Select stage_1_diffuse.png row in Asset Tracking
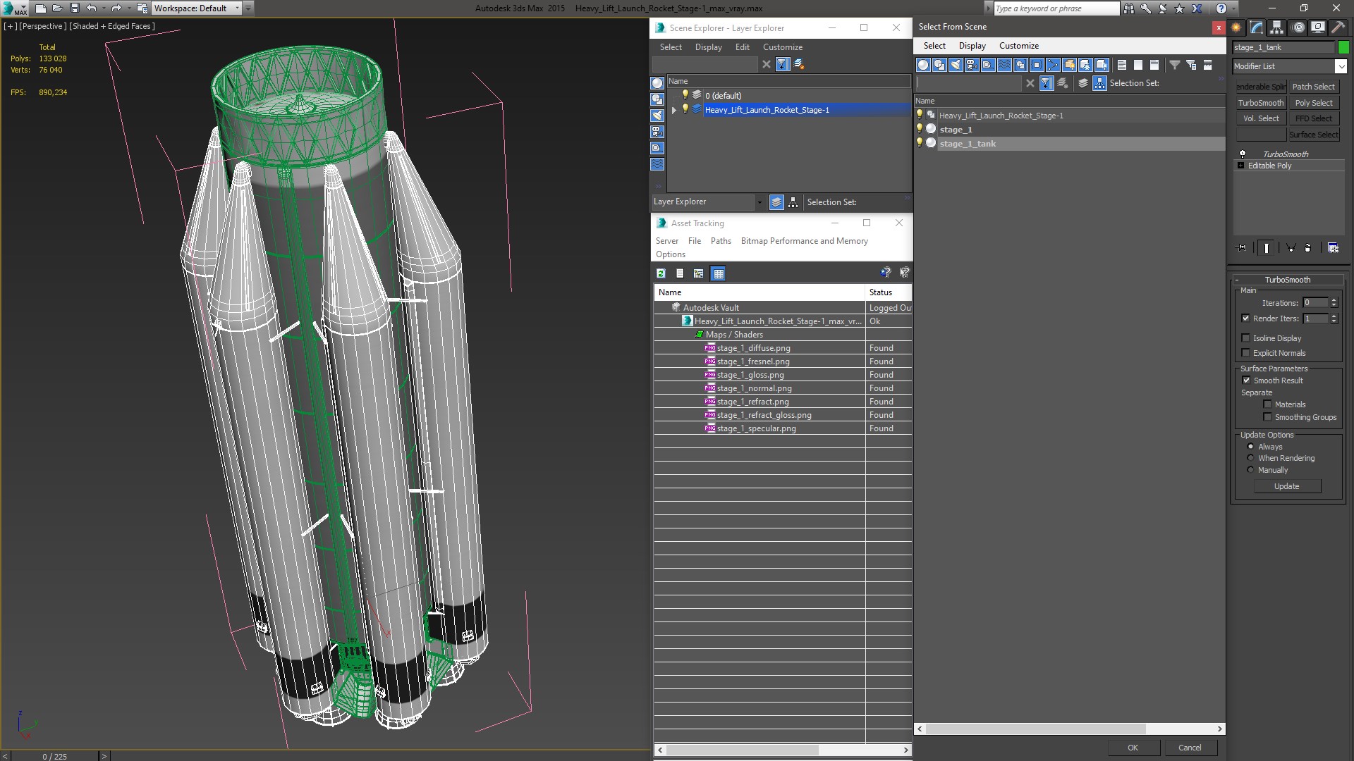Image resolution: width=1354 pixels, height=761 pixels. 783,348
